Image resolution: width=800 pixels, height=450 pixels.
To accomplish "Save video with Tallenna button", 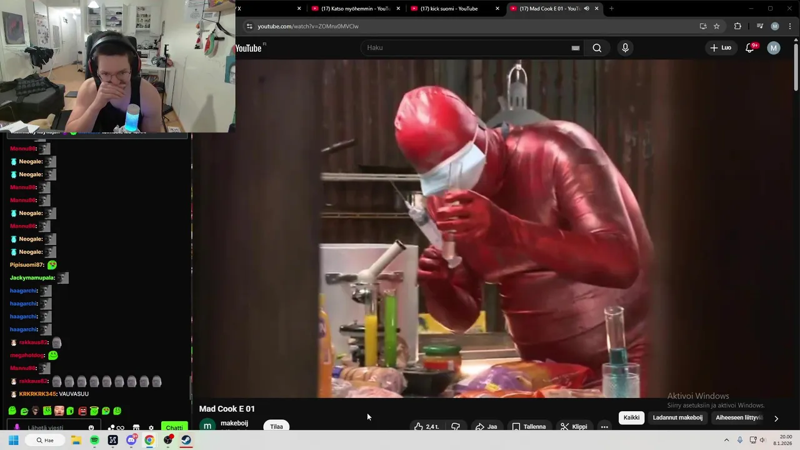I will click(x=529, y=426).
